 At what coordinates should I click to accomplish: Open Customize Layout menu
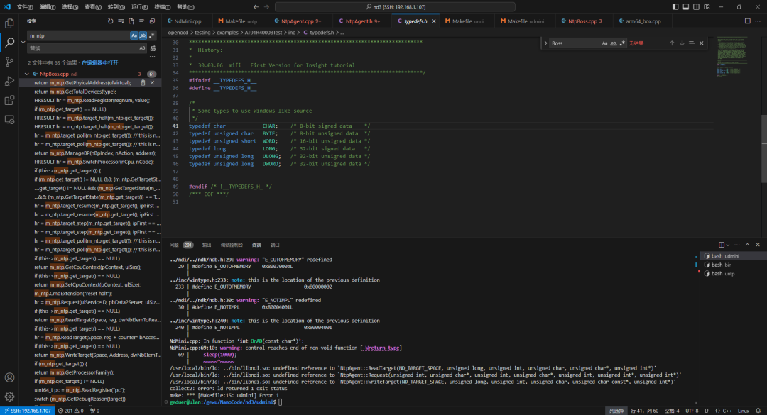[x=707, y=7]
